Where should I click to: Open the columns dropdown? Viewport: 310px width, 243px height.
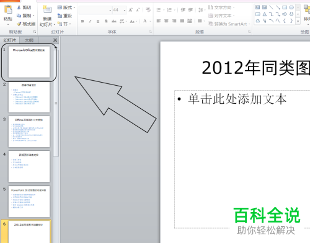(201, 21)
